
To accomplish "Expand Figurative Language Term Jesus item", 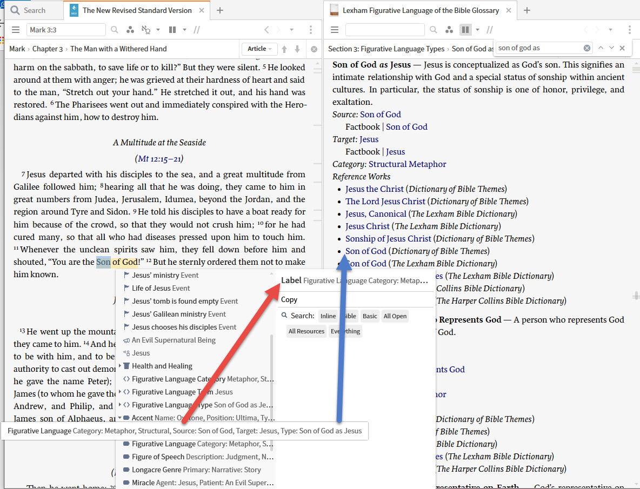I will (120, 392).
